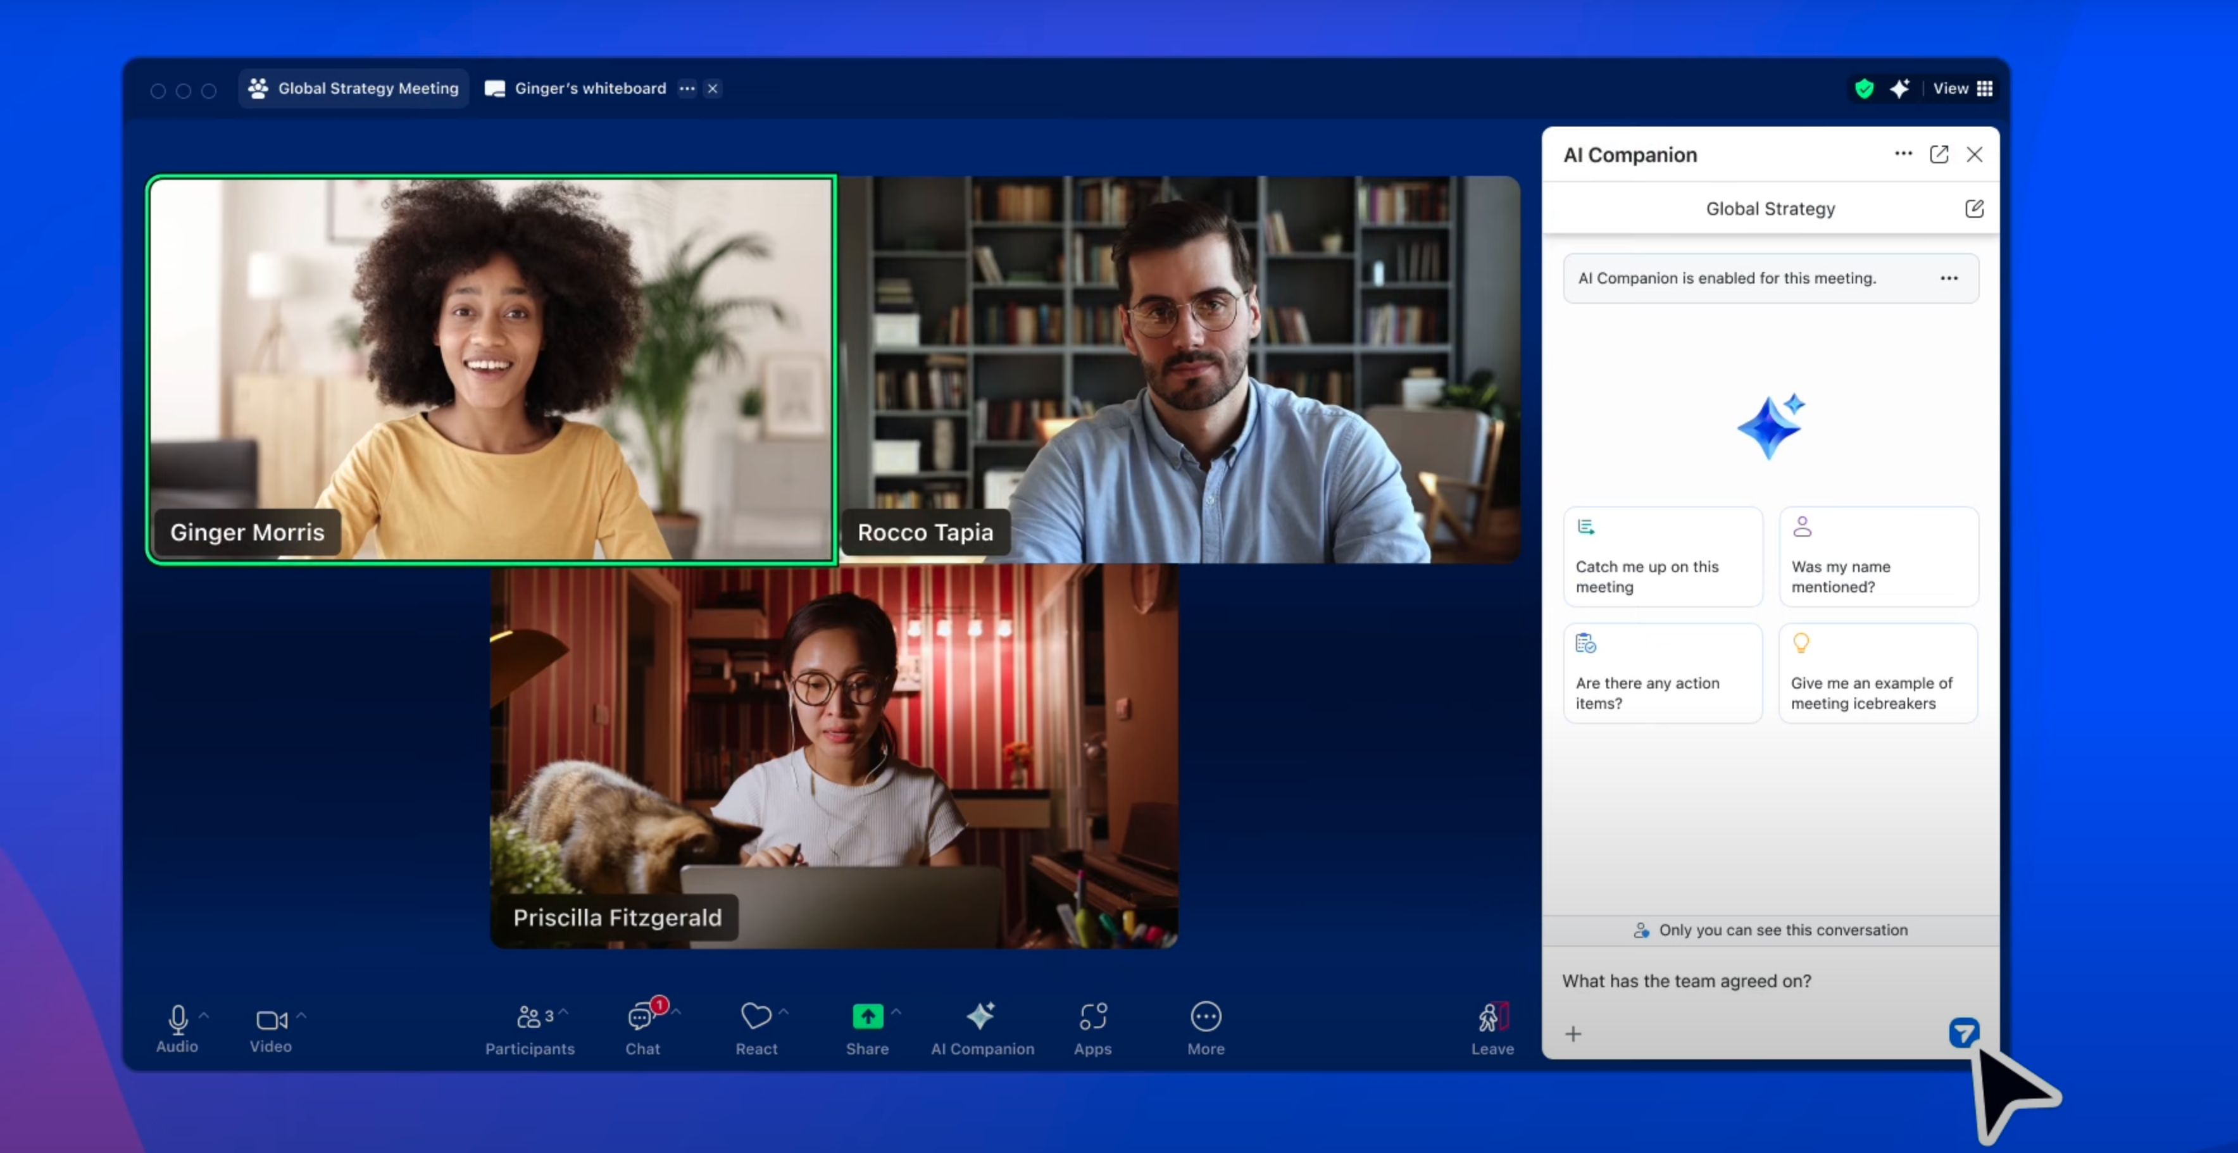This screenshot has width=2238, height=1153.
Task: Select Catch me up on this meeting prompt
Action: 1663,557
